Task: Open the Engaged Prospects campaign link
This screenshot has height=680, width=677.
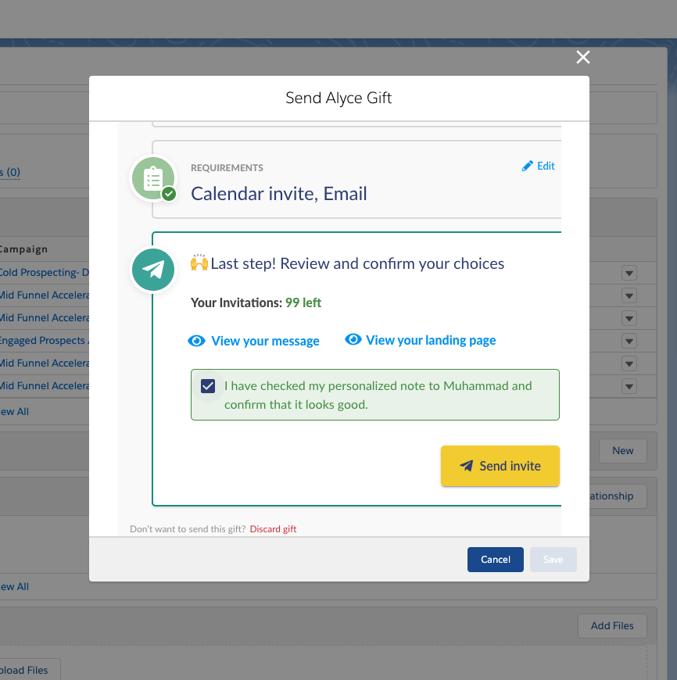Action: point(43,341)
